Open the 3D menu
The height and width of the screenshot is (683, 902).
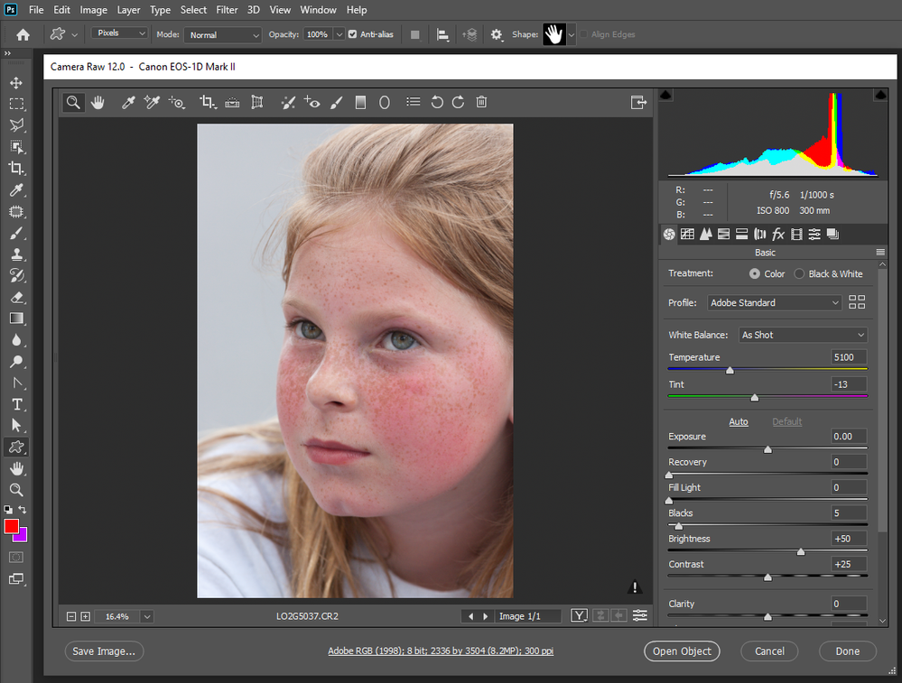tap(253, 10)
